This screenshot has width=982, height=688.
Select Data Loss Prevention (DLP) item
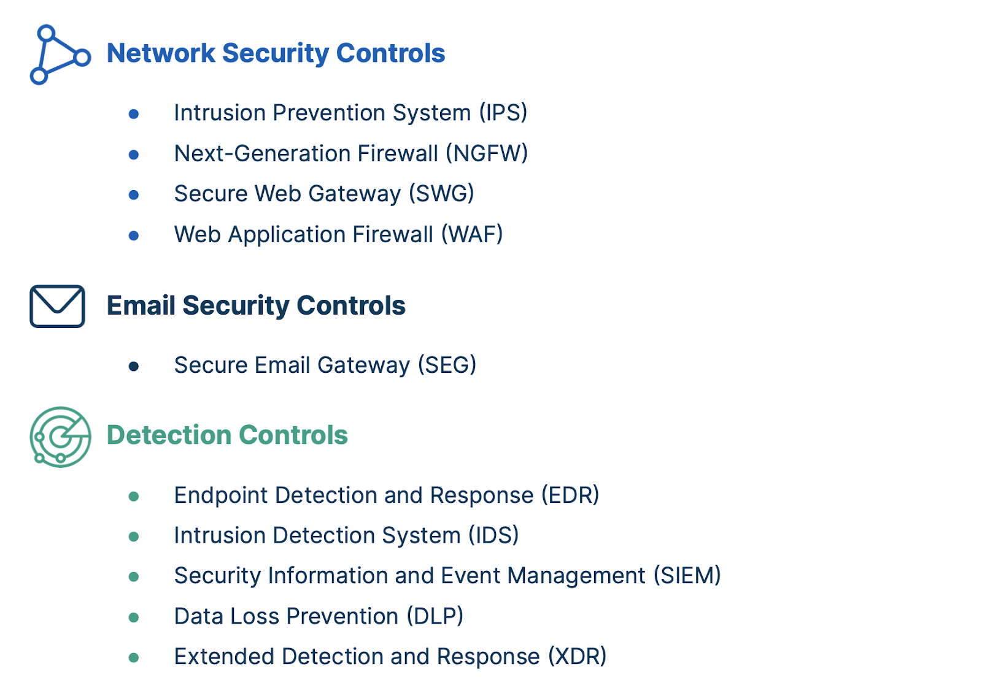tap(319, 616)
